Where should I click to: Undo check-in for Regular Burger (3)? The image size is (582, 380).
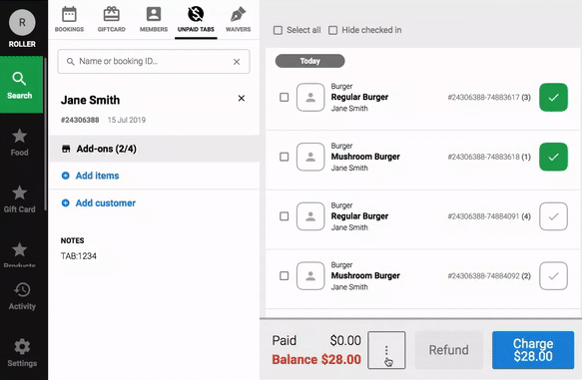[553, 98]
